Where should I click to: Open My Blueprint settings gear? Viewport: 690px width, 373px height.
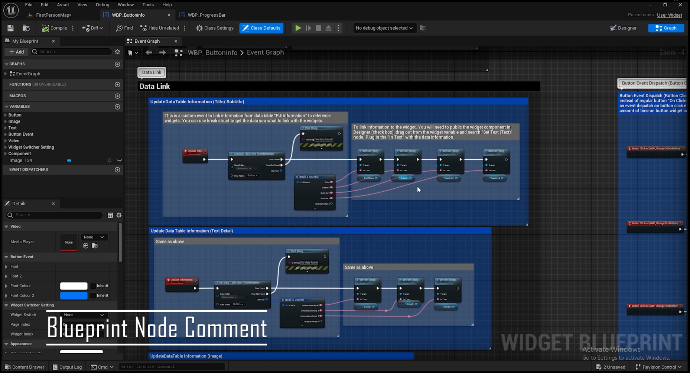click(117, 52)
